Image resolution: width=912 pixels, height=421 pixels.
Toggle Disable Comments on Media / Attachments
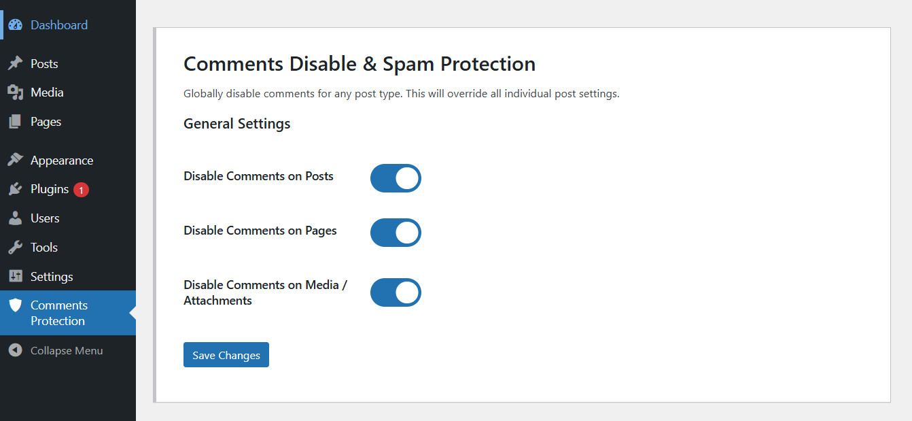[x=396, y=292]
